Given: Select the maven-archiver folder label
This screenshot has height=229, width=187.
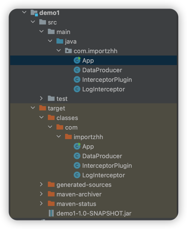Looking at the screenshot, I should [x=79, y=194].
